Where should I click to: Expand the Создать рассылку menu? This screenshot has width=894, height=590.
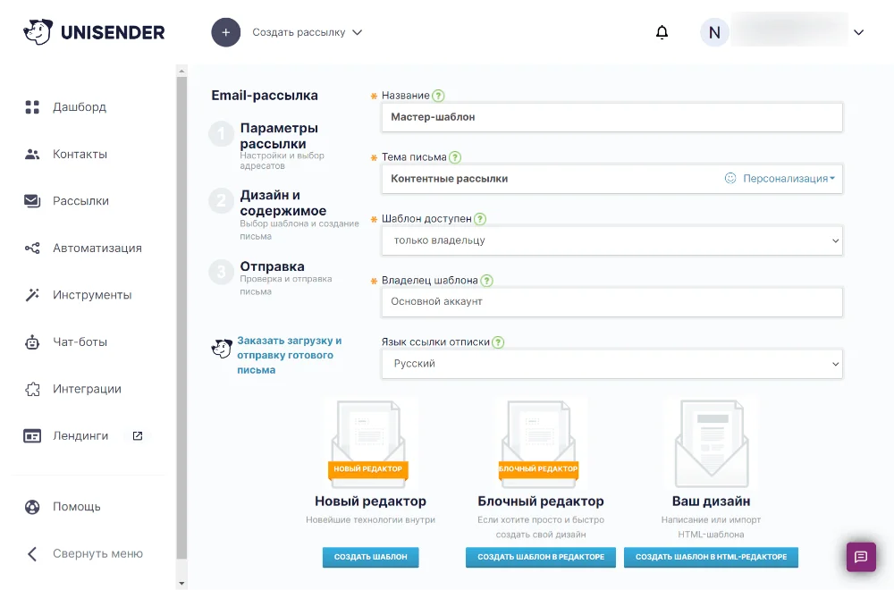coord(307,32)
